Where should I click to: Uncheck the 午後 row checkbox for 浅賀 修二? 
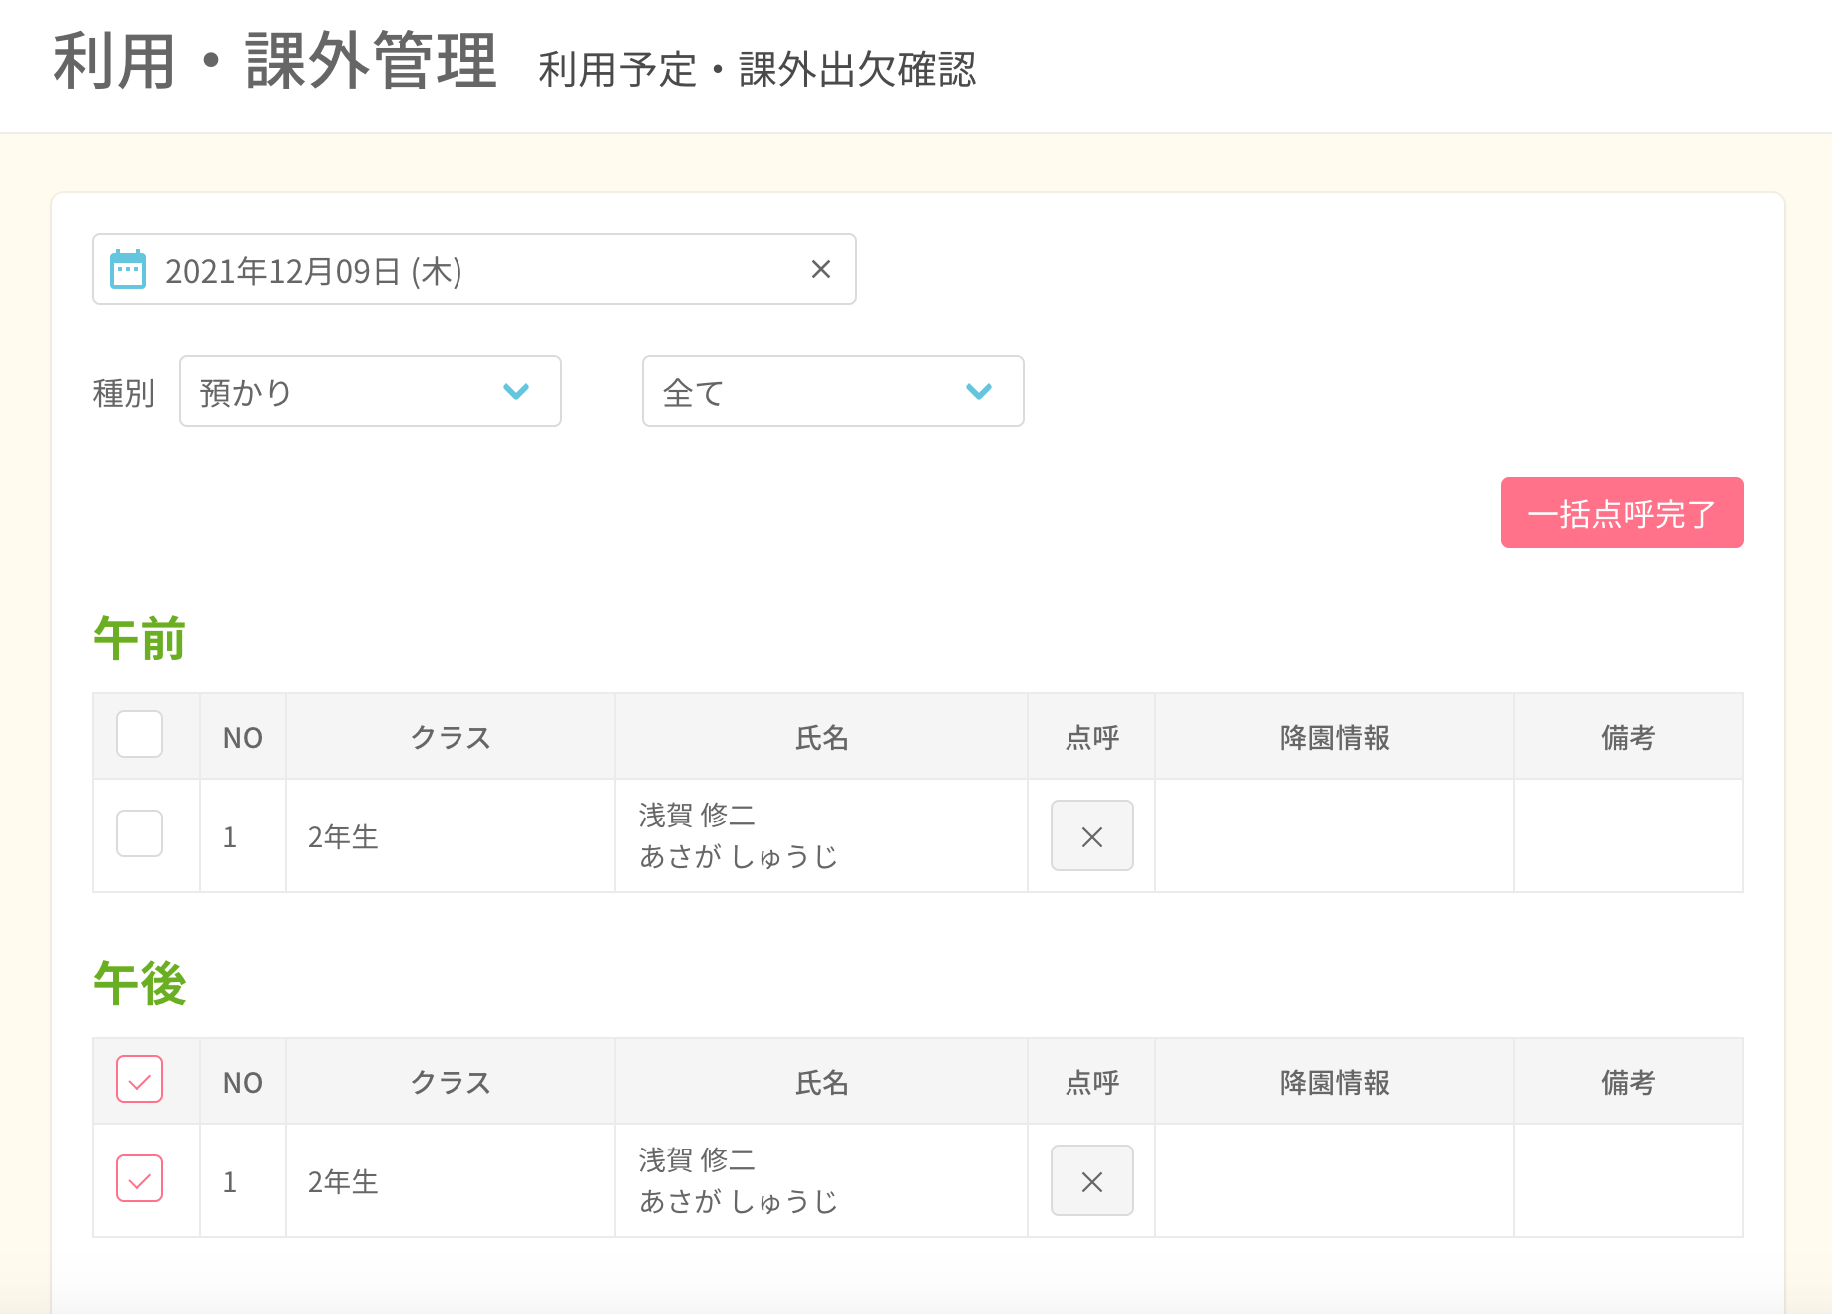pos(140,1178)
